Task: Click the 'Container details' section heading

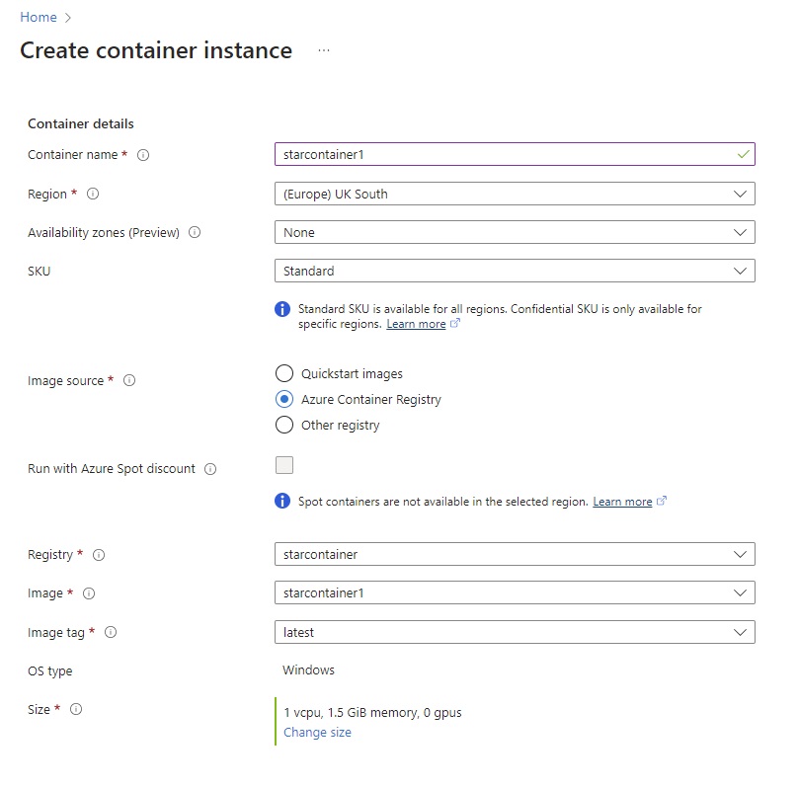Action: [81, 124]
